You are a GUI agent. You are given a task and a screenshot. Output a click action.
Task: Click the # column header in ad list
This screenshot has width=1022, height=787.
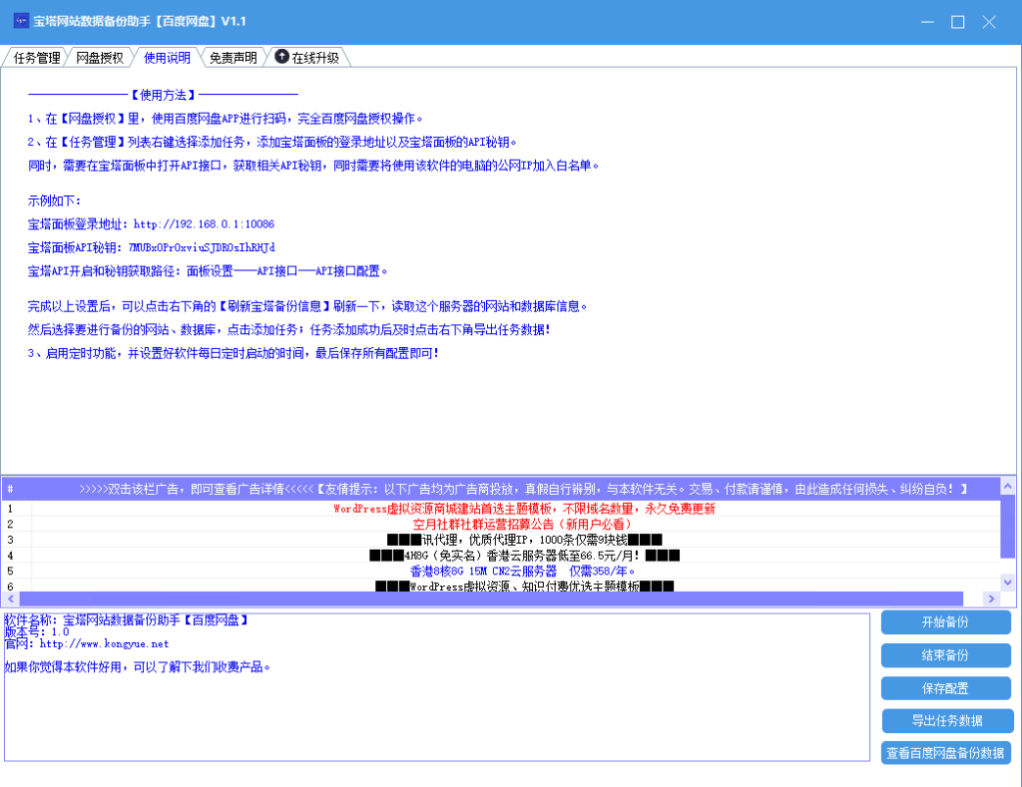coord(10,489)
